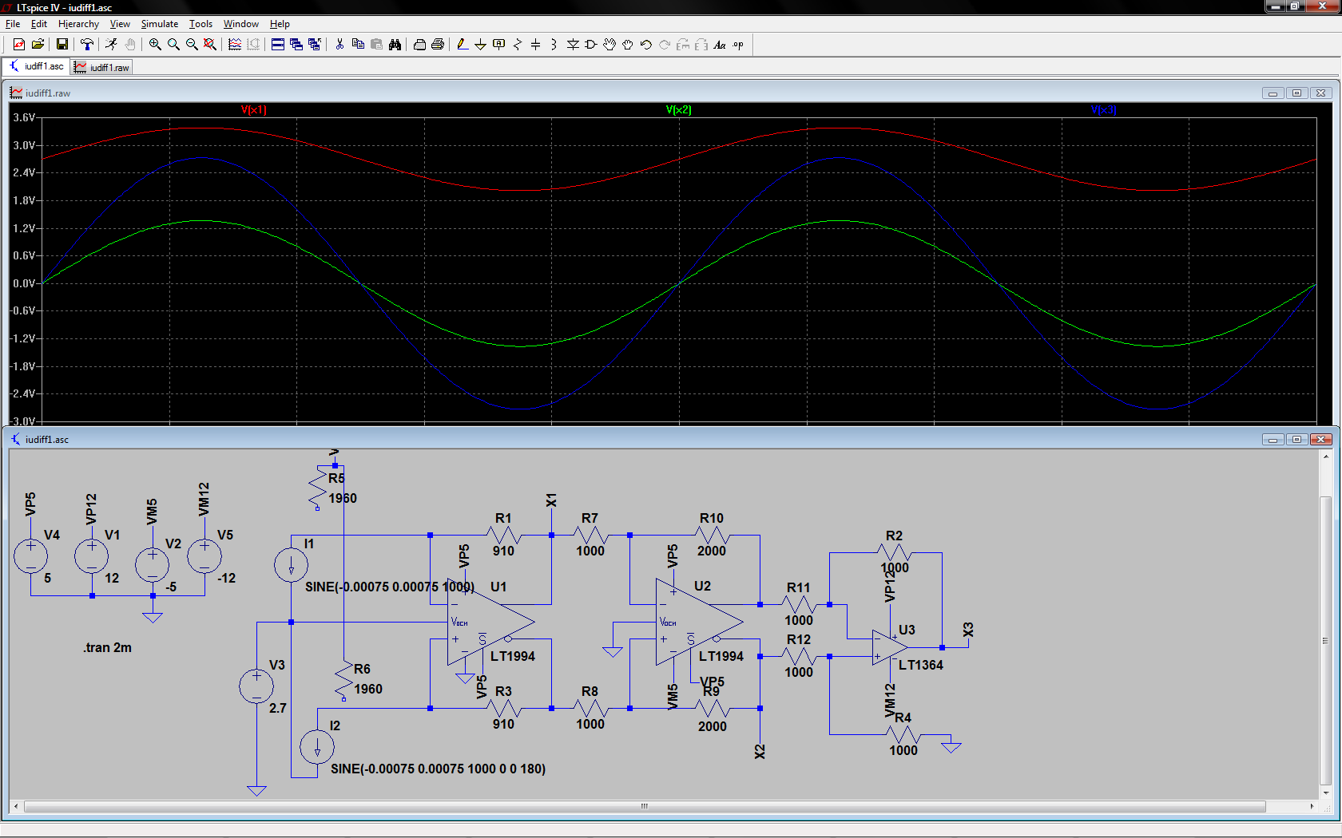The height and width of the screenshot is (838, 1342).
Task: Click the V4 voltage source symbol
Action: 30,556
